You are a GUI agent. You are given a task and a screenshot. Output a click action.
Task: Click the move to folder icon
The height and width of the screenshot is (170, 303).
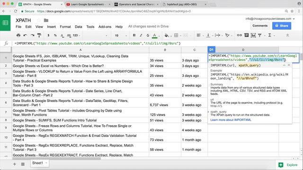46,20
